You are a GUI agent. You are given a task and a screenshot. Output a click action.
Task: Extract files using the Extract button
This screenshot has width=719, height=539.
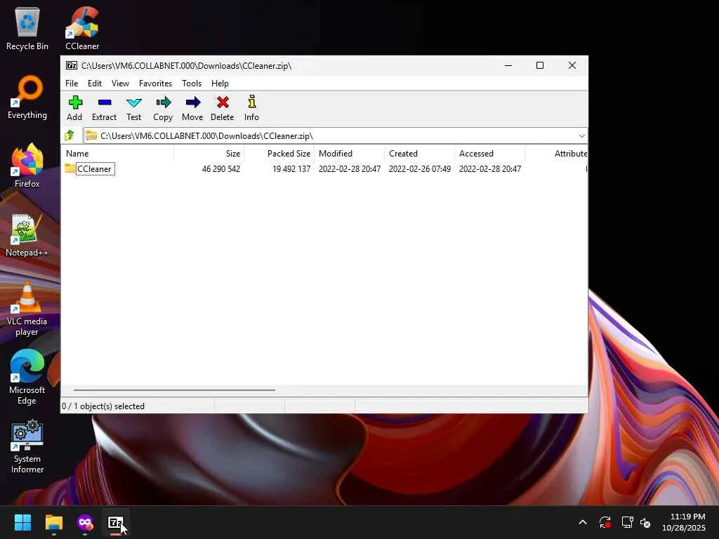click(104, 108)
